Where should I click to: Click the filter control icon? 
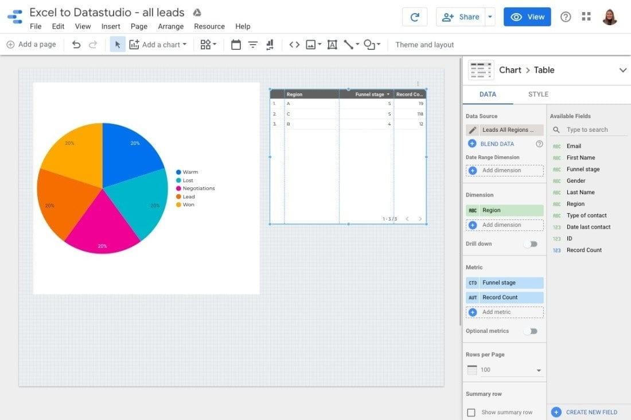tap(253, 44)
